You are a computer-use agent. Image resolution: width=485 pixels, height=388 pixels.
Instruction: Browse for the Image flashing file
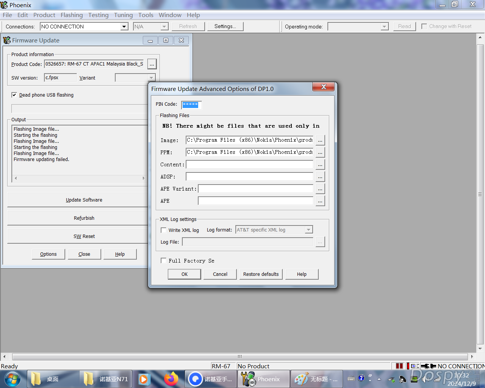(x=320, y=140)
